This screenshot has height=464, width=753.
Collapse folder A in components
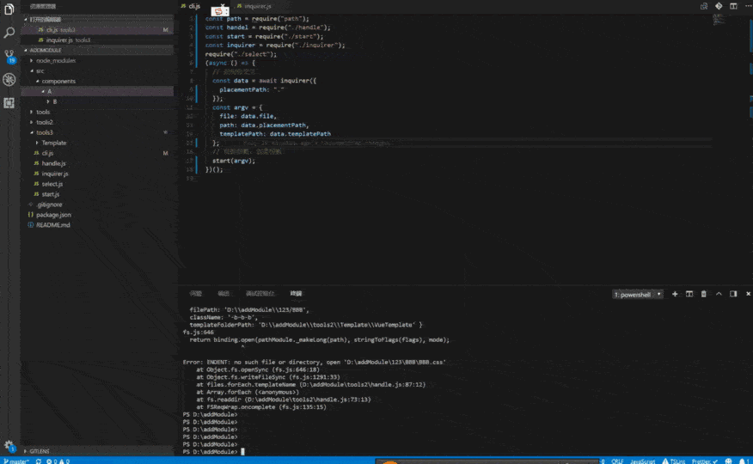point(97,91)
